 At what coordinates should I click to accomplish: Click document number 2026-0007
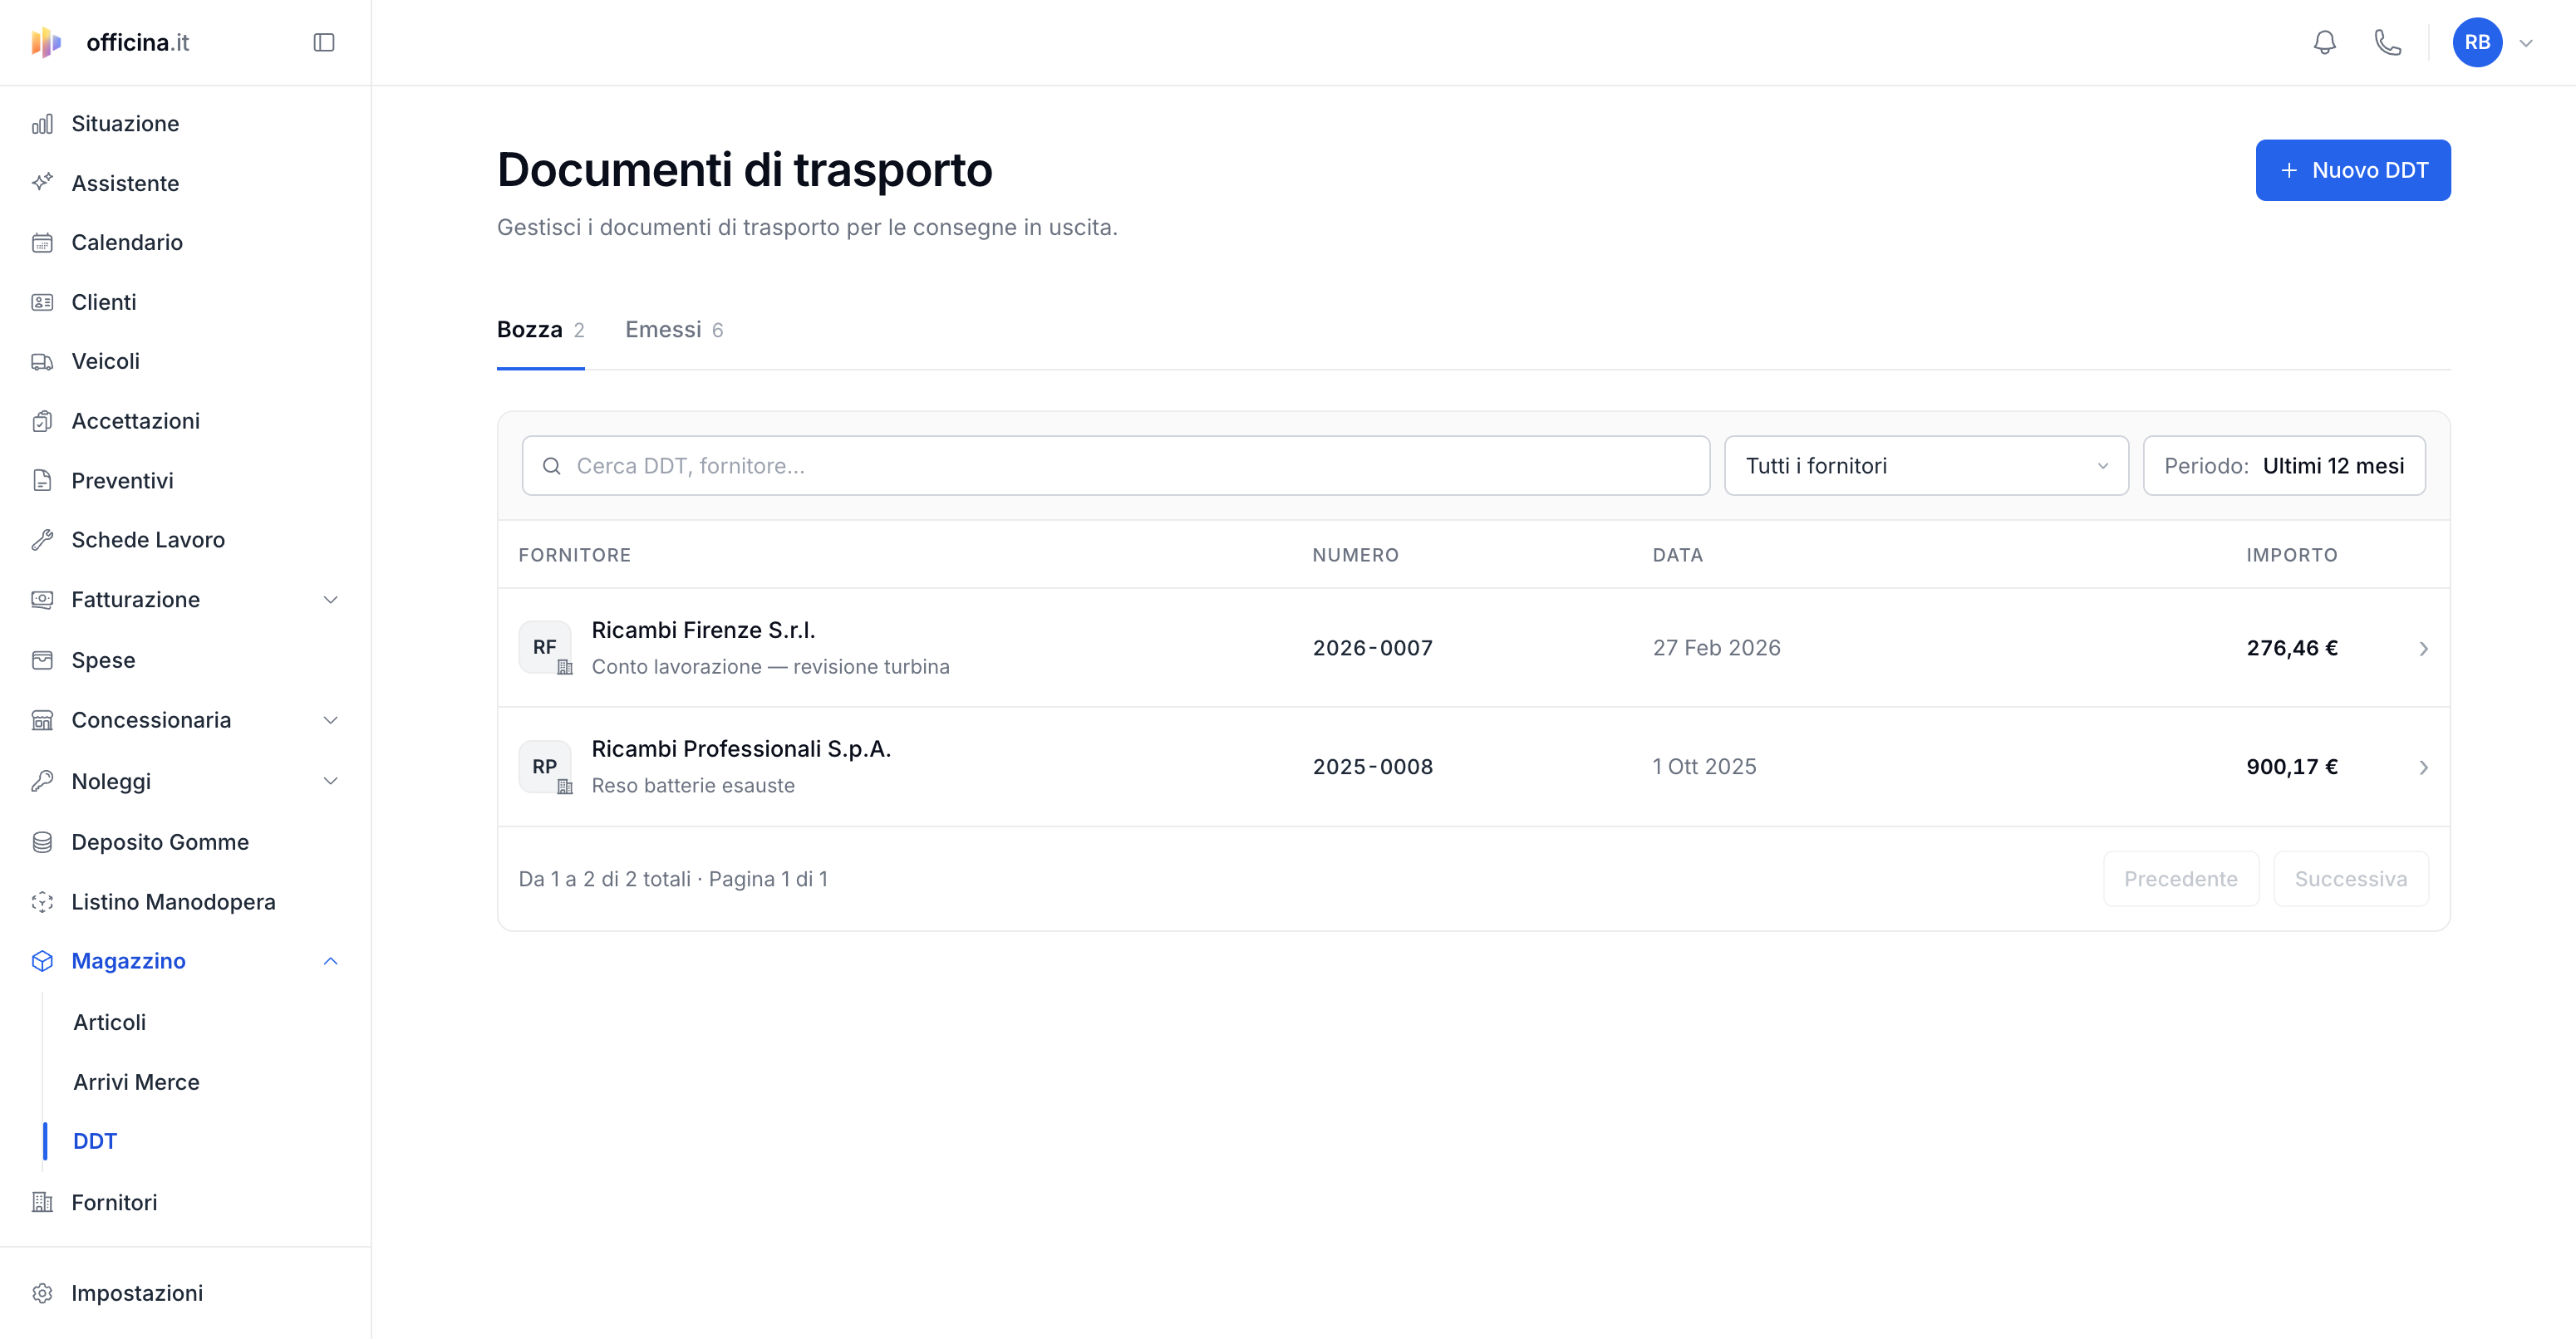tap(1372, 648)
